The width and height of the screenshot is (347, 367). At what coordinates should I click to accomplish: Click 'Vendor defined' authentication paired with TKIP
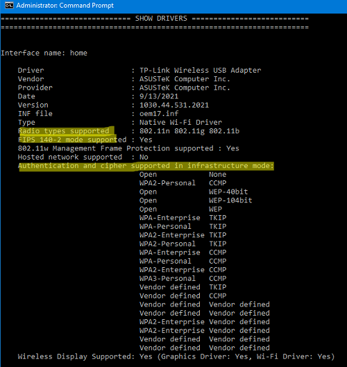170,287
